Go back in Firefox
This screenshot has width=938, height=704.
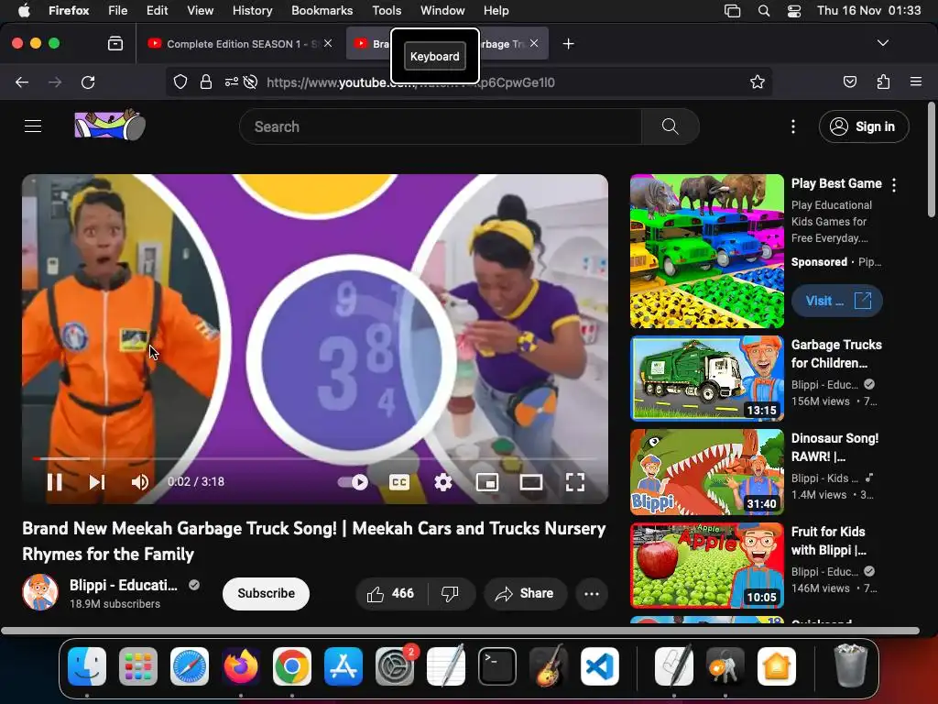pyautogui.click(x=22, y=82)
